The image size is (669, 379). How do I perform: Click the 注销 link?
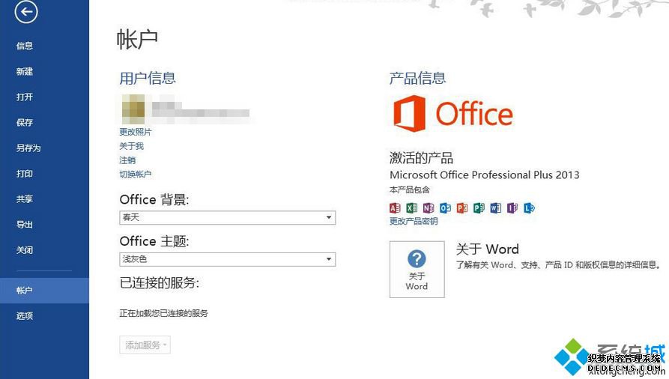[127, 160]
